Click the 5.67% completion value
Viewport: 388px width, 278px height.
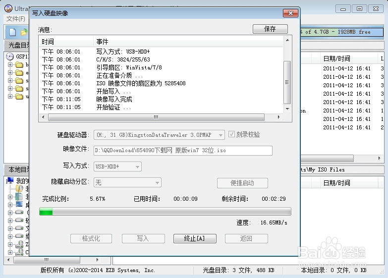click(x=98, y=199)
